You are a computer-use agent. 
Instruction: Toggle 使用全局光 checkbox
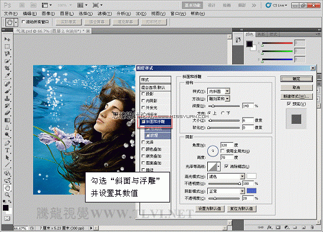[x=223, y=151]
